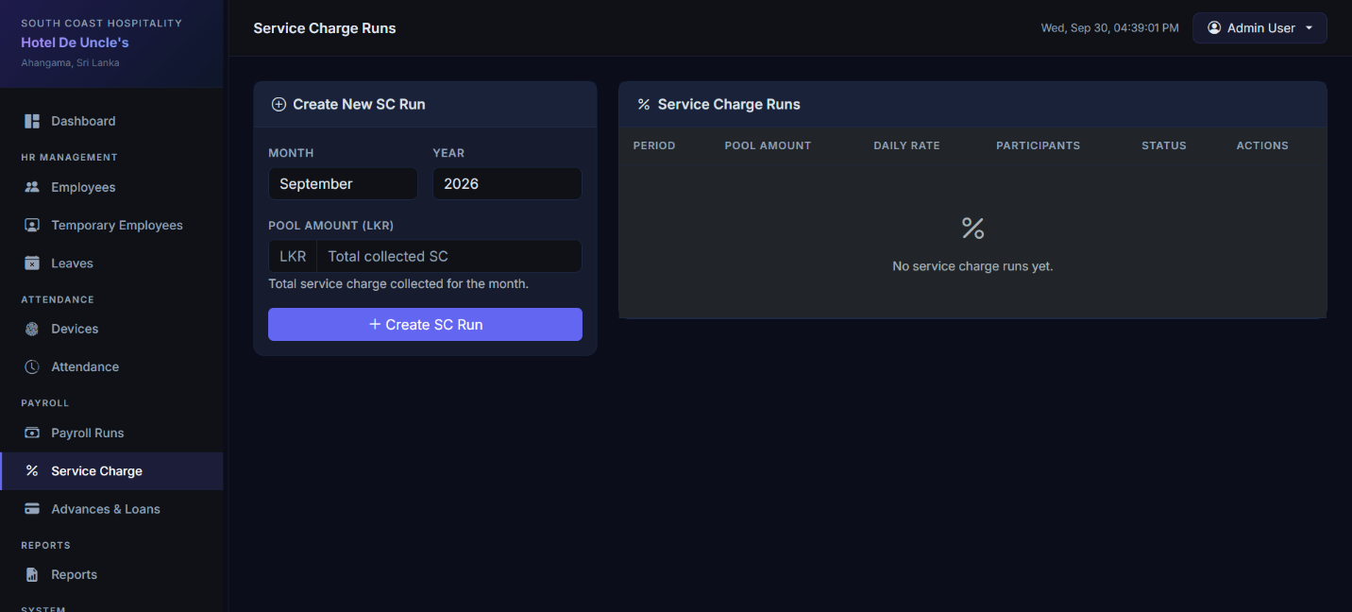Click the Admin User avatar icon
Image resolution: width=1352 pixels, height=612 pixels.
pos(1214,27)
